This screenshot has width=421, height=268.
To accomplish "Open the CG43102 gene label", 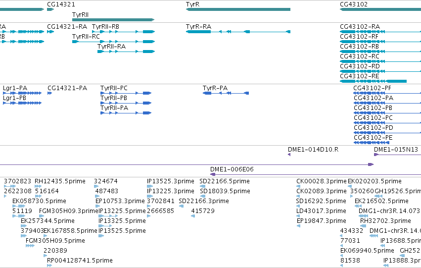I will pyautogui.click(x=354, y=4).
